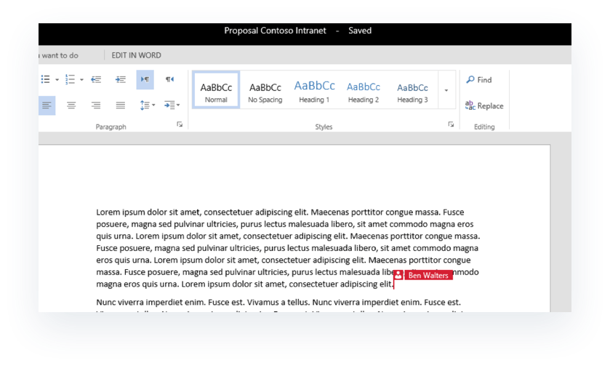610x366 pixels.
Task: Apply the Normal style
Action: coord(216,90)
